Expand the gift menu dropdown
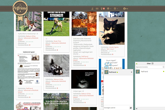 (x=109, y=9)
